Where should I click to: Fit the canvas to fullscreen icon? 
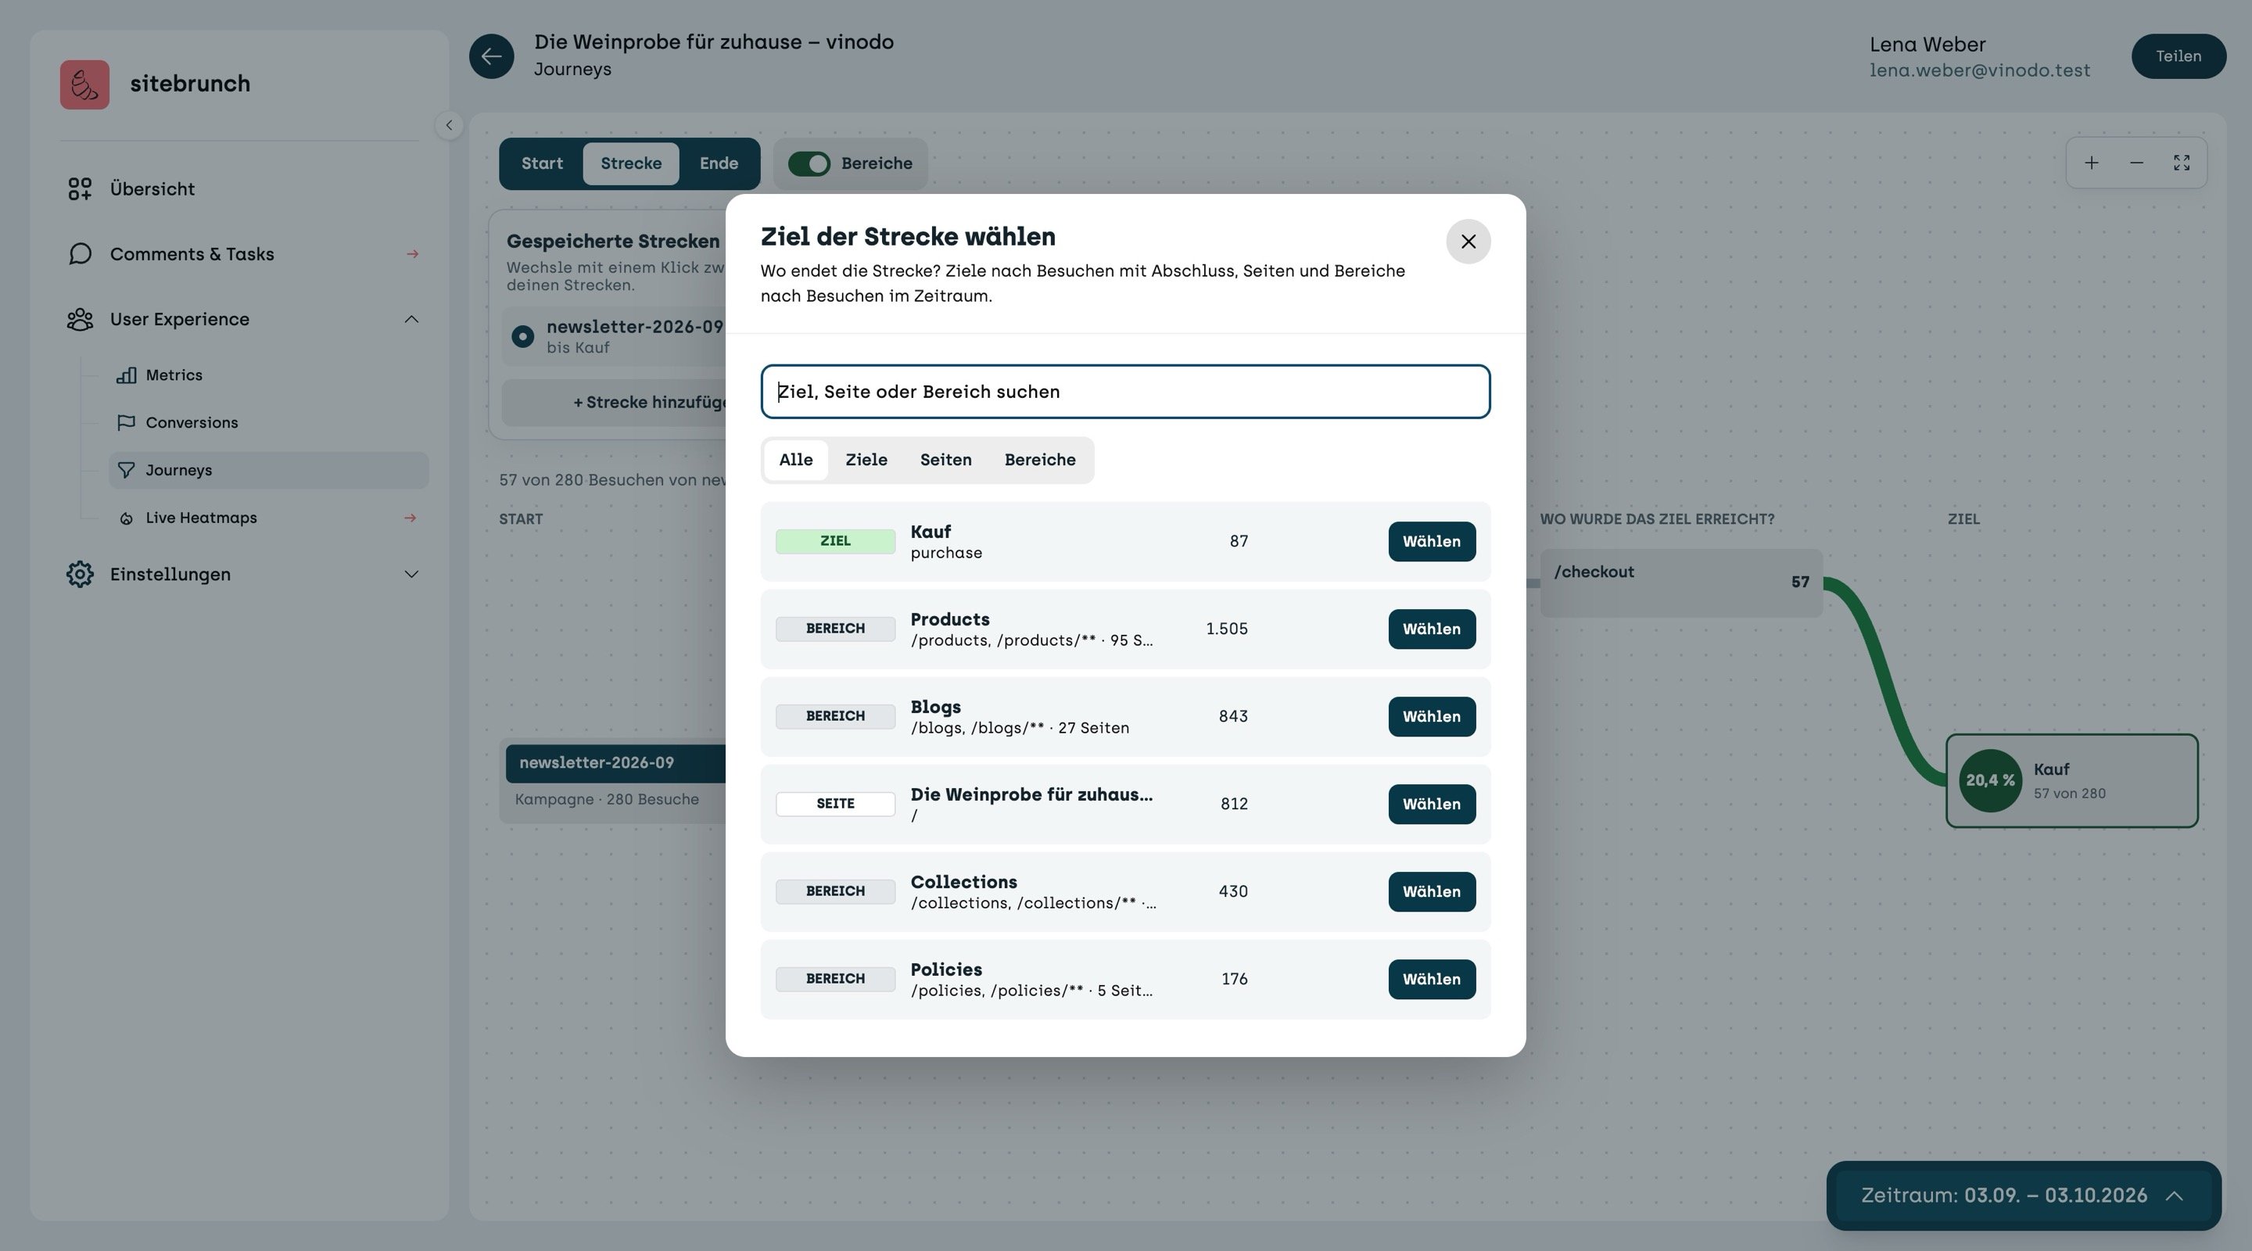pyautogui.click(x=2182, y=163)
